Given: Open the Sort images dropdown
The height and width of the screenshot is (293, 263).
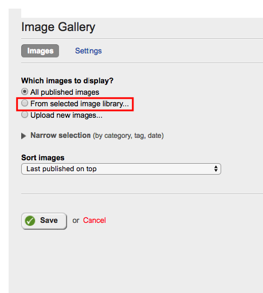Looking at the screenshot, I should click(x=121, y=169).
